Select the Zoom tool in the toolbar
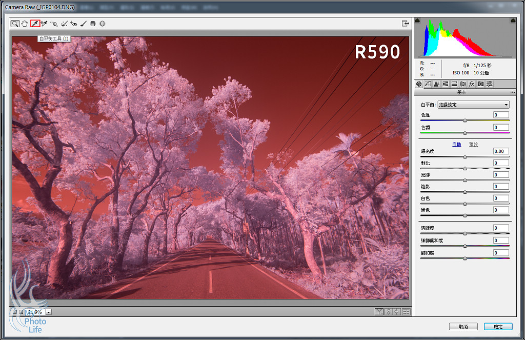The width and height of the screenshot is (525, 340). coord(15,24)
